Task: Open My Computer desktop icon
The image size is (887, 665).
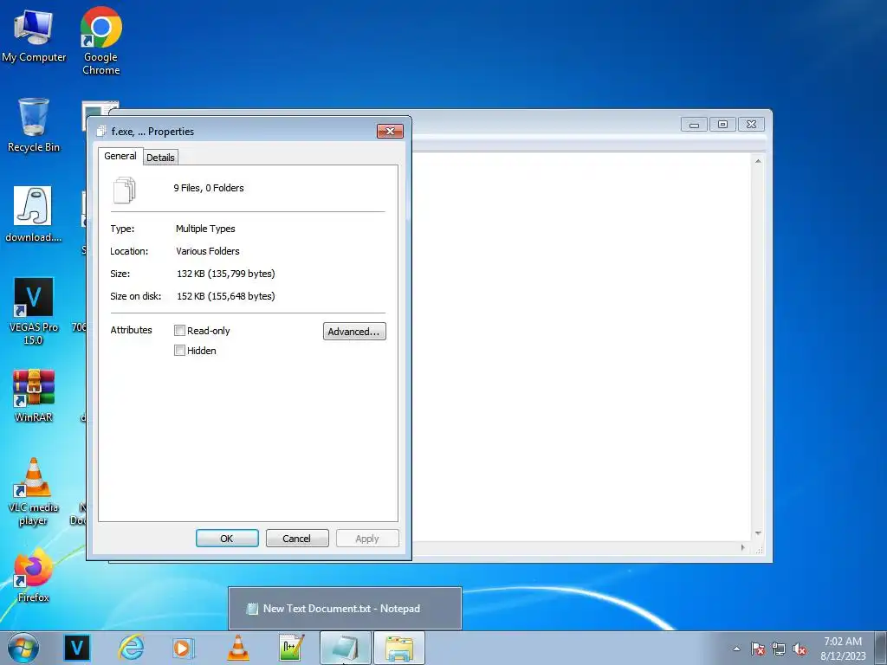Action: click(34, 35)
